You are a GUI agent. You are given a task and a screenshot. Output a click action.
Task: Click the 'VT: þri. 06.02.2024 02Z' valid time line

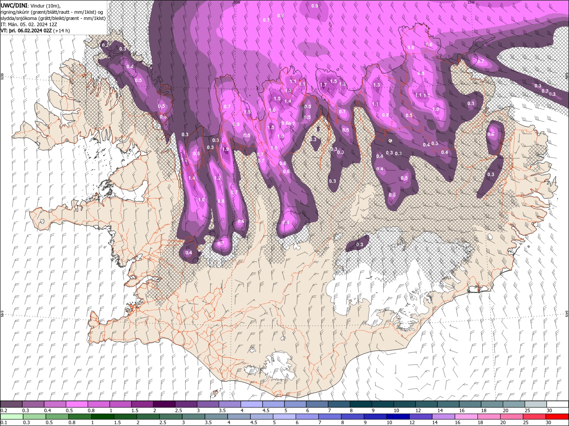click(26, 31)
